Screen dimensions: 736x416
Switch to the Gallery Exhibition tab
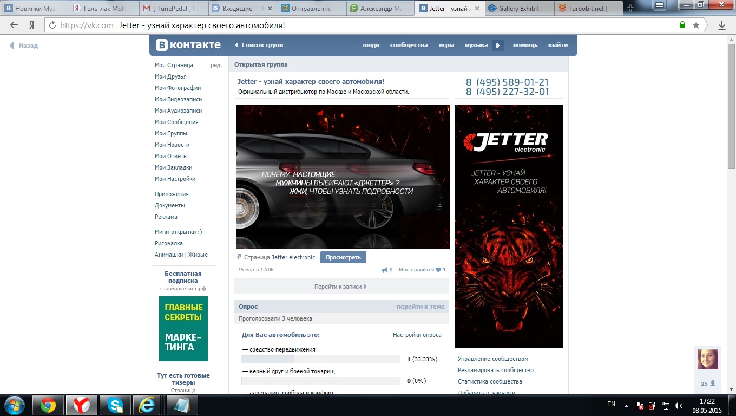pyautogui.click(x=520, y=8)
